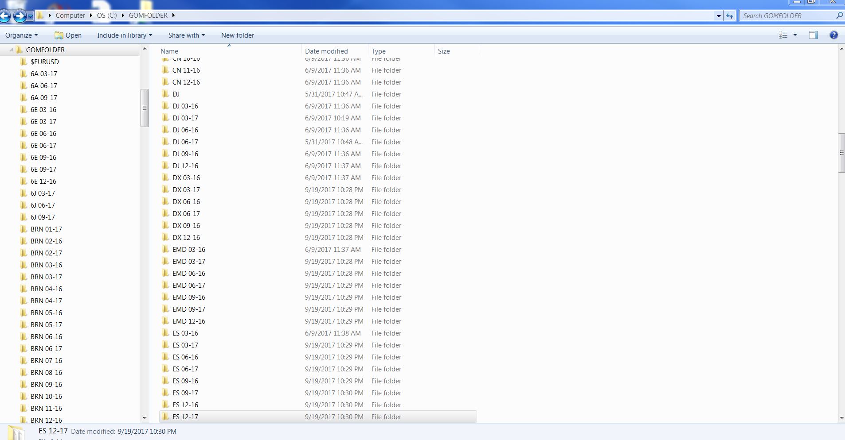Click the navigation pane scroll-up arrow
Screen dimensions: 845x440
click(x=145, y=49)
